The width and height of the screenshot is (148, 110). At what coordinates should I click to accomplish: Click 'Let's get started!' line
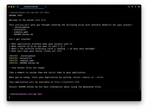[20, 39]
